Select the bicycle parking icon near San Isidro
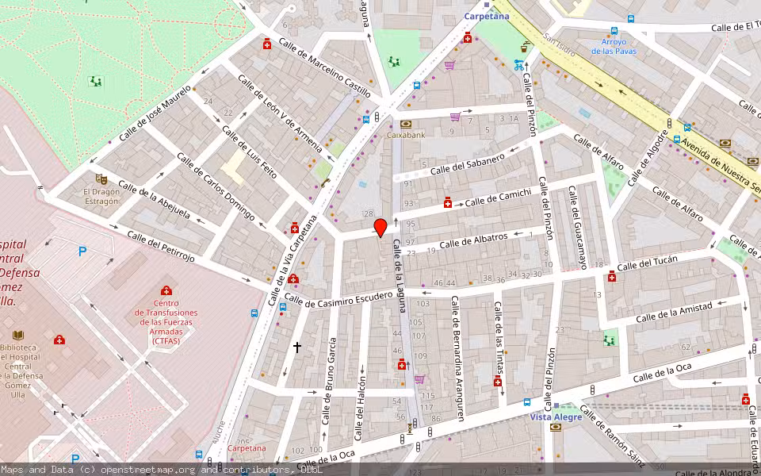This screenshot has height=476, width=761. [x=518, y=64]
